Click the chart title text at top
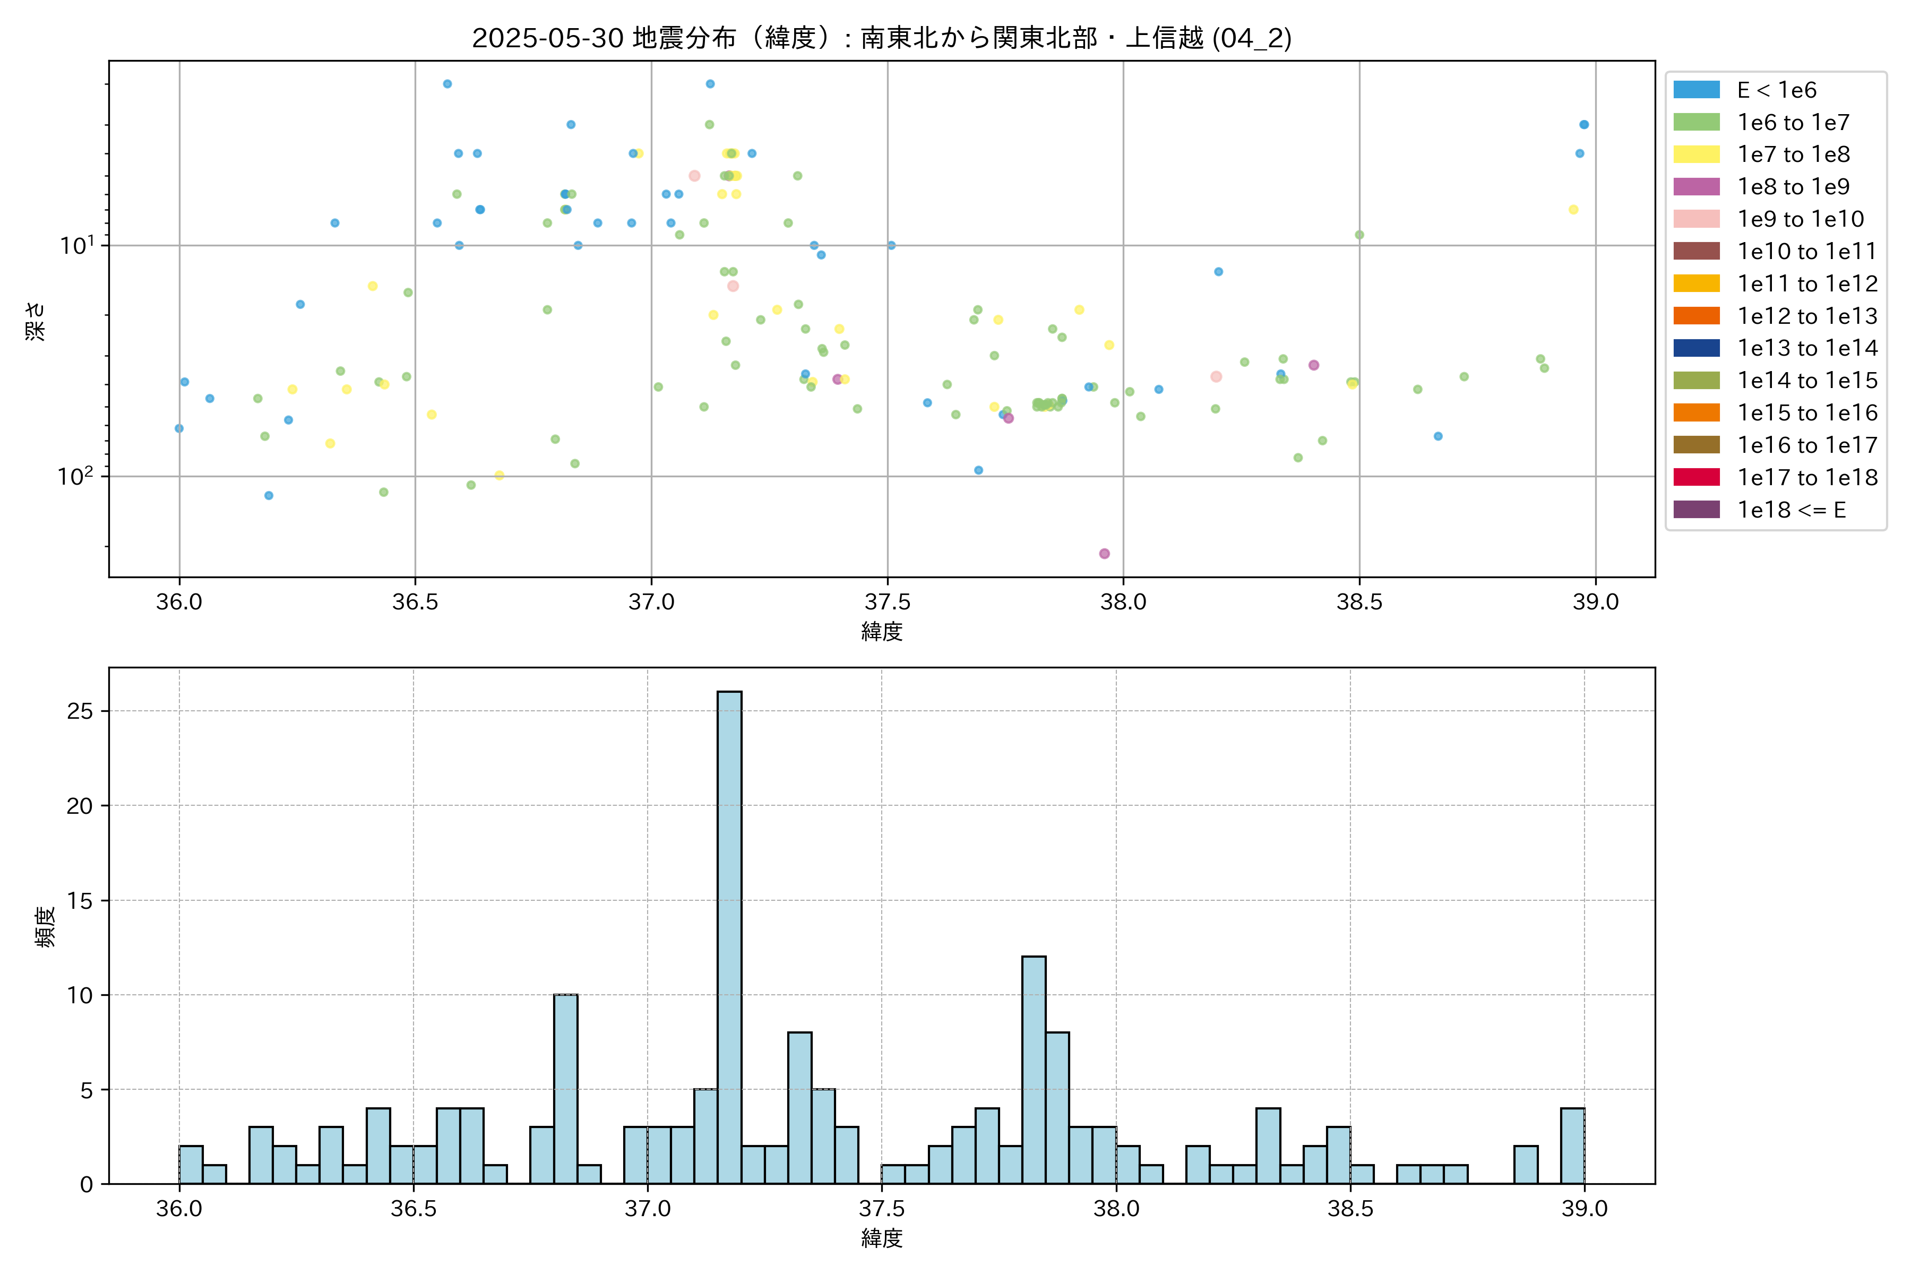Viewport: 1911px width, 1274px height. (882, 38)
